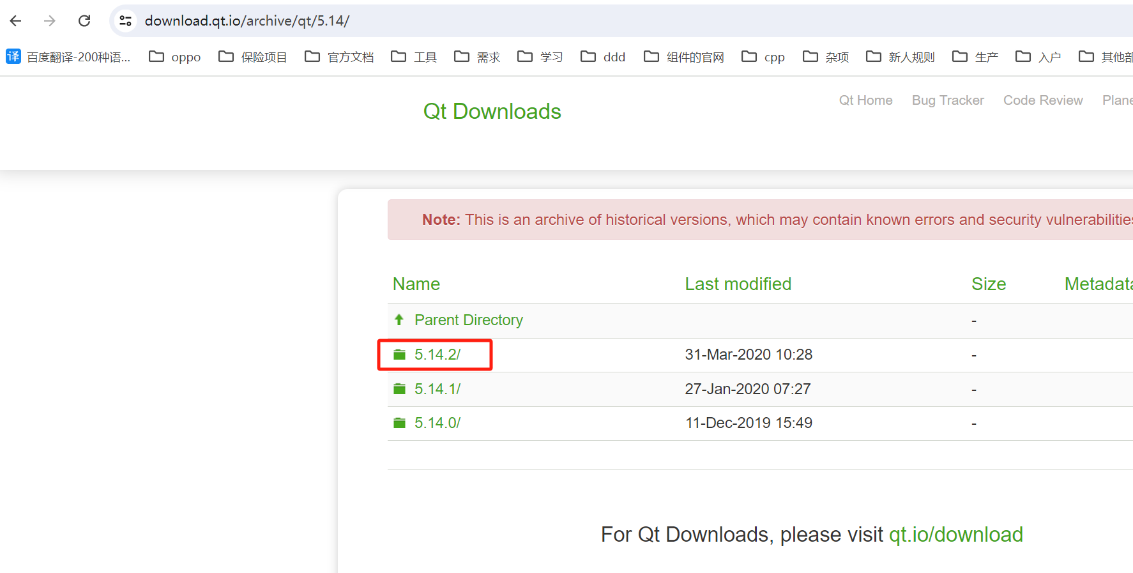This screenshot has height=573, width=1133.
Task: Click the date 27-Jan-2020 07:27
Action: 748,389
